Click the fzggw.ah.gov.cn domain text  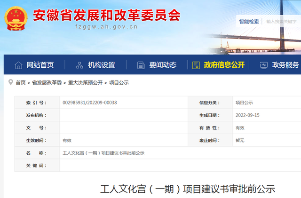(x=107, y=27)
